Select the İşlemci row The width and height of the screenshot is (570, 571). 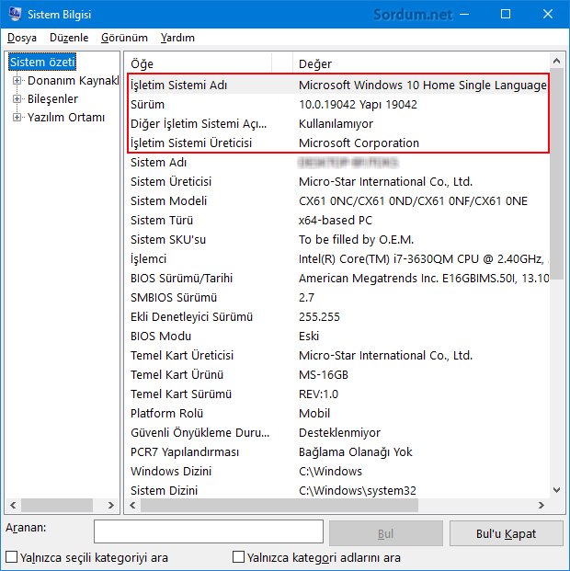point(337,259)
